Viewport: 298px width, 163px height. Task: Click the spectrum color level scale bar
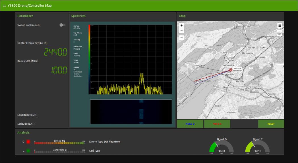[89, 59]
